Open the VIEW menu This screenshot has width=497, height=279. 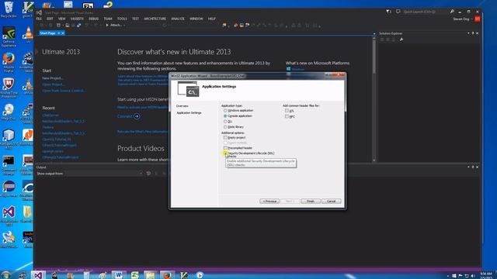[x=62, y=19]
